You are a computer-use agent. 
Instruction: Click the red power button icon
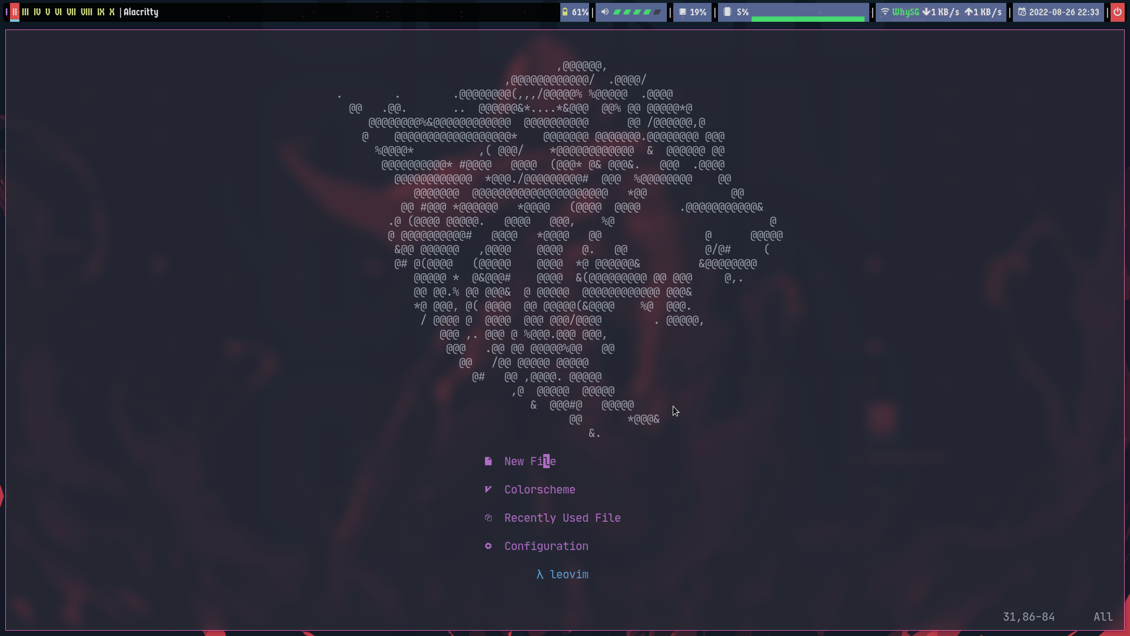[1117, 12]
